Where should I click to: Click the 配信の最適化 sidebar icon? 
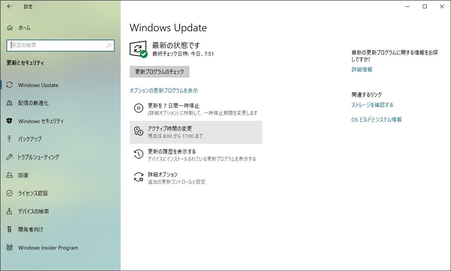coord(10,103)
